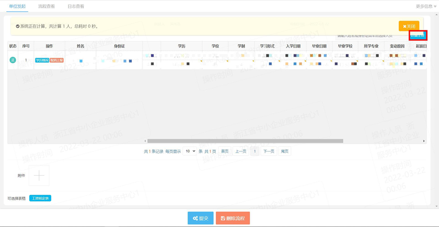
Task: Focus the person search input field
Action: coord(372,36)
